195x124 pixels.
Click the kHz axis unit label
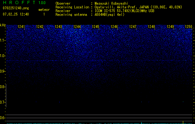(x=3, y=25)
